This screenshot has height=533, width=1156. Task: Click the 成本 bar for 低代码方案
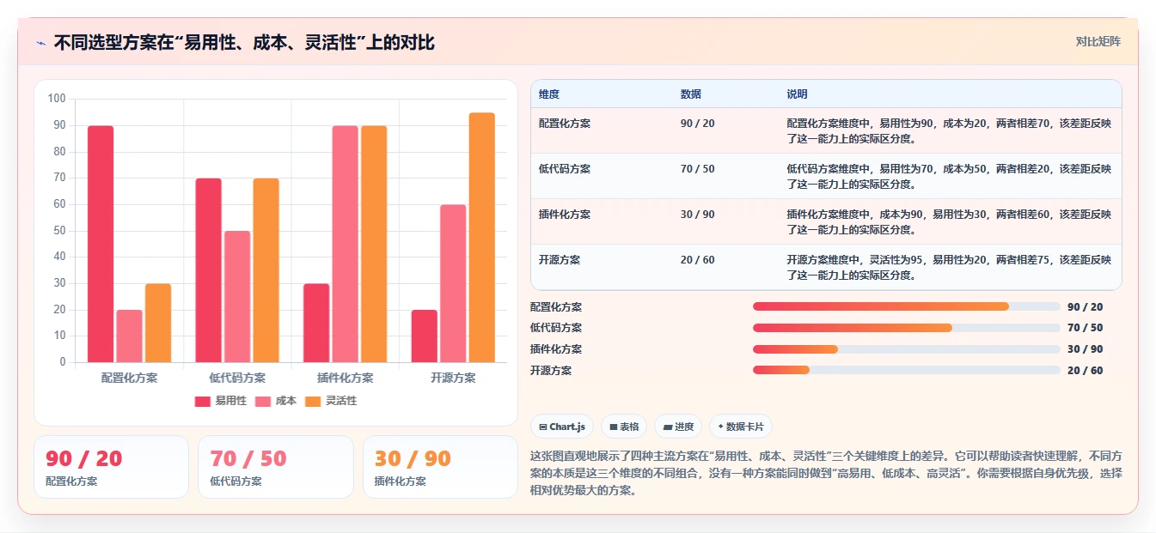coord(237,296)
